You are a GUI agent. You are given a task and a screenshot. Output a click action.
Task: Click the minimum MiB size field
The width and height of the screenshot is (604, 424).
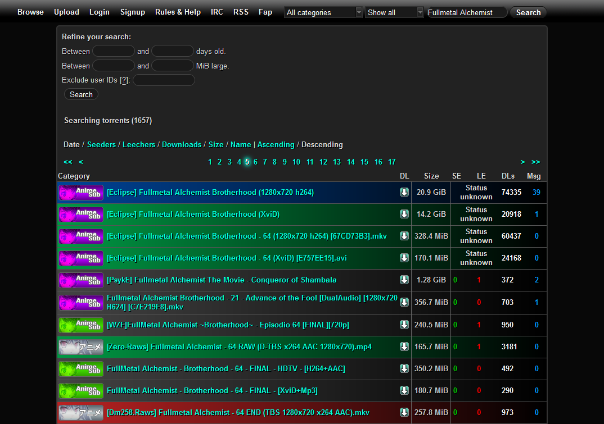pos(114,65)
